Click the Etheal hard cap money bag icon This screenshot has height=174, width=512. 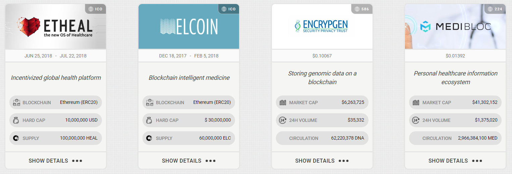pos(16,120)
